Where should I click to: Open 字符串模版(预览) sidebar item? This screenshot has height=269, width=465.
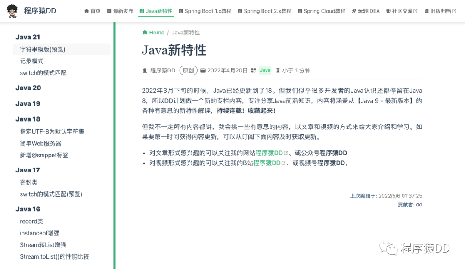pyautogui.click(x=62, y=49)
